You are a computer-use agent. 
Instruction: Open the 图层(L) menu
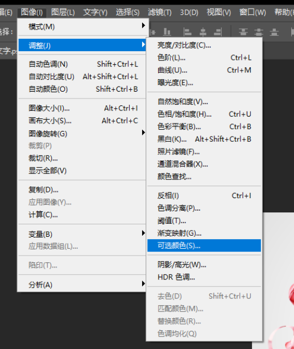pyautogui.click(x=63, y=12)
